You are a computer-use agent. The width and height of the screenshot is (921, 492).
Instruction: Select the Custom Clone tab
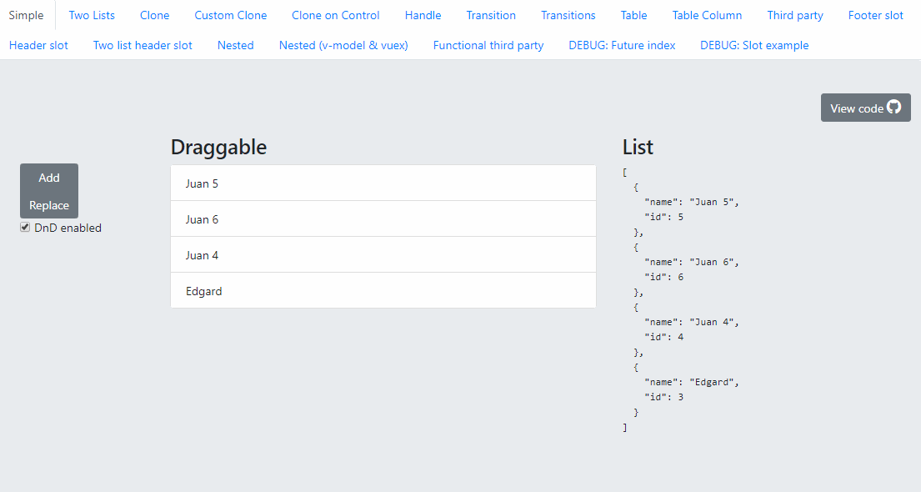(231, 15)
